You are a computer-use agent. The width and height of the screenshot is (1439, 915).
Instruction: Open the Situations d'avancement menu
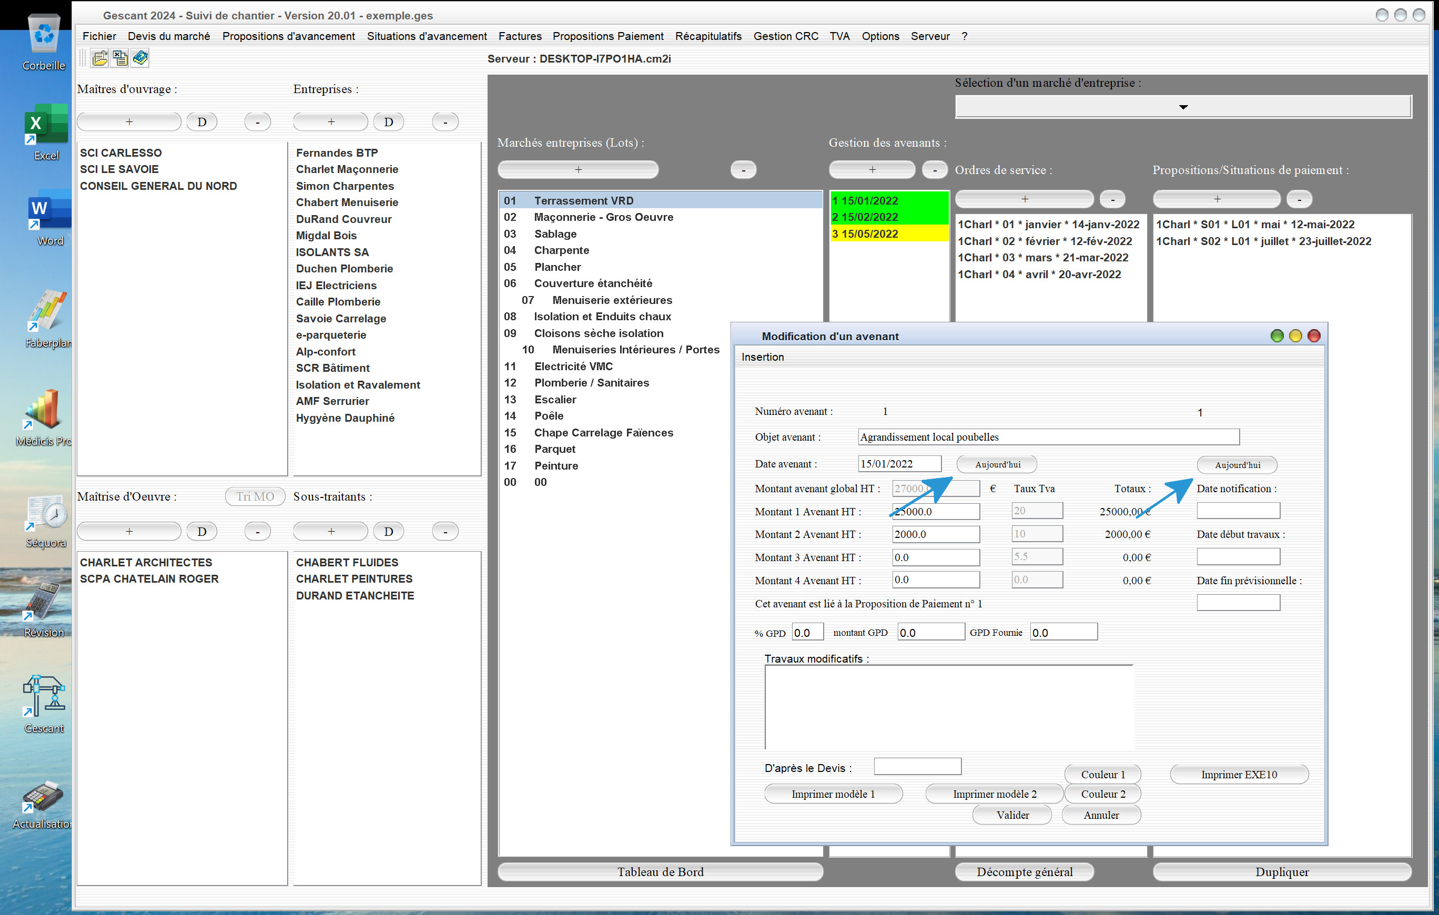(x=427, y=36)
